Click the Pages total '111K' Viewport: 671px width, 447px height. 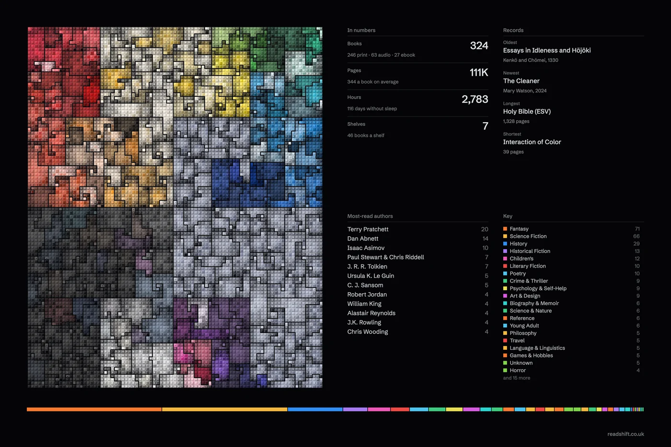click(479, 73)
